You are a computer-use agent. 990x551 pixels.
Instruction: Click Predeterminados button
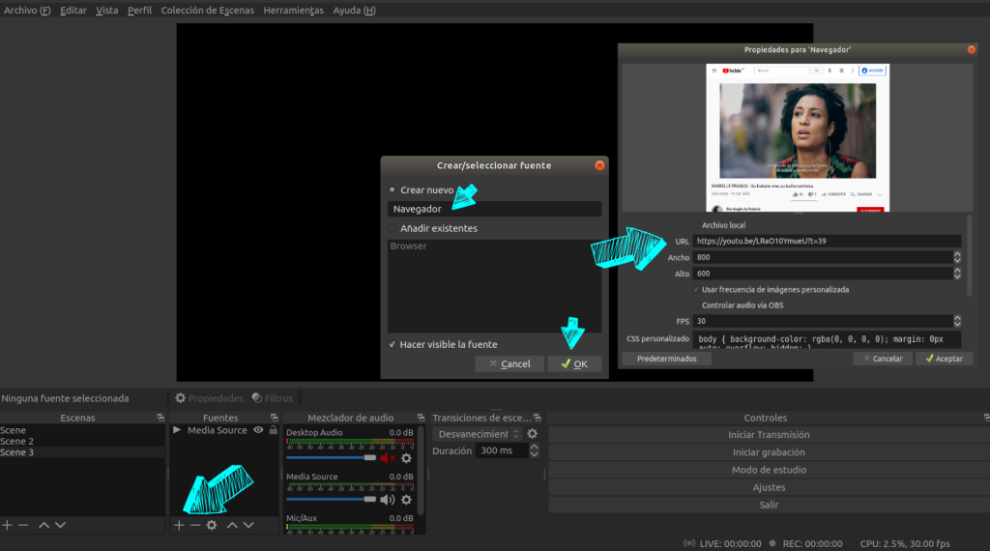tap(667, 359)
